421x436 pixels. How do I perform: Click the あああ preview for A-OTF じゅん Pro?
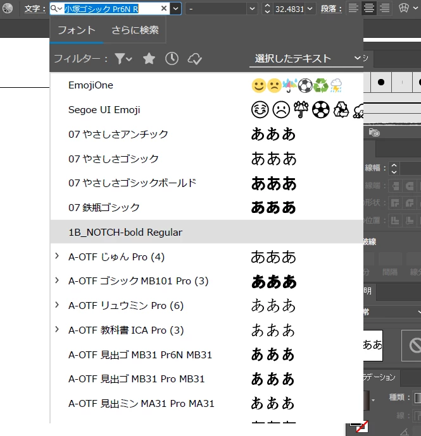273,257
